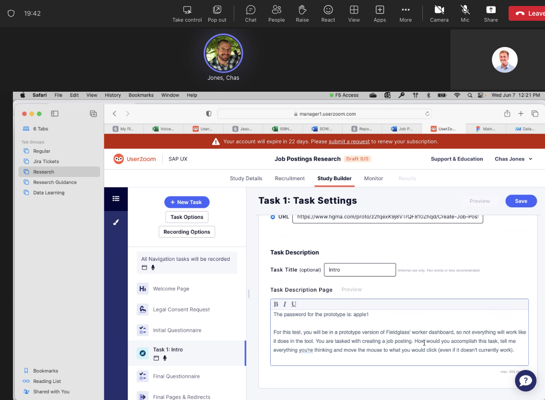Reload the userzoom page

click(x=427, y=114)
